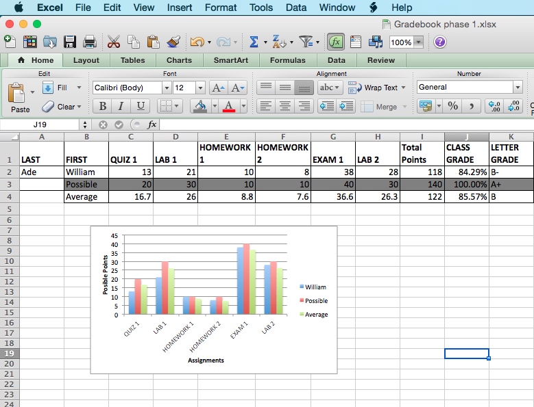Viewport: 534px width, 407px height.
Task: Click the Print icon in toolbar
Action: click(89, 42)
